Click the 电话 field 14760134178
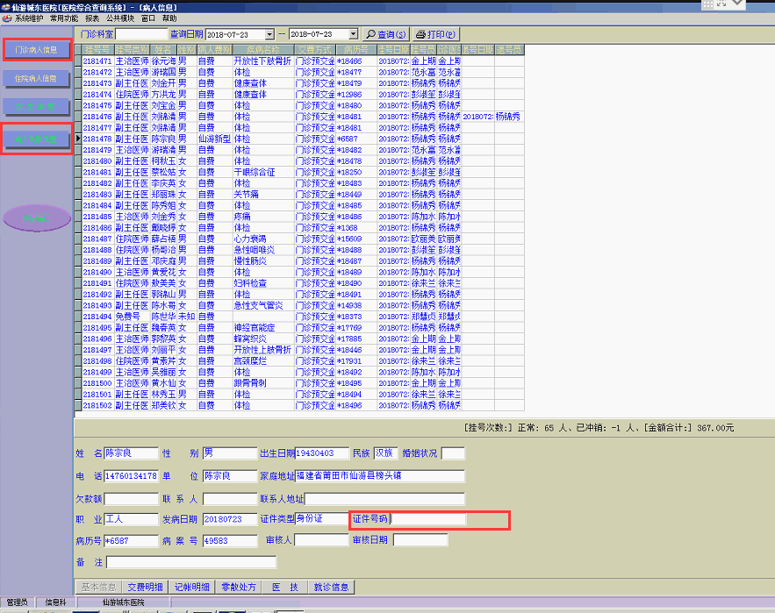775x613 pixels. pos(131,475)
